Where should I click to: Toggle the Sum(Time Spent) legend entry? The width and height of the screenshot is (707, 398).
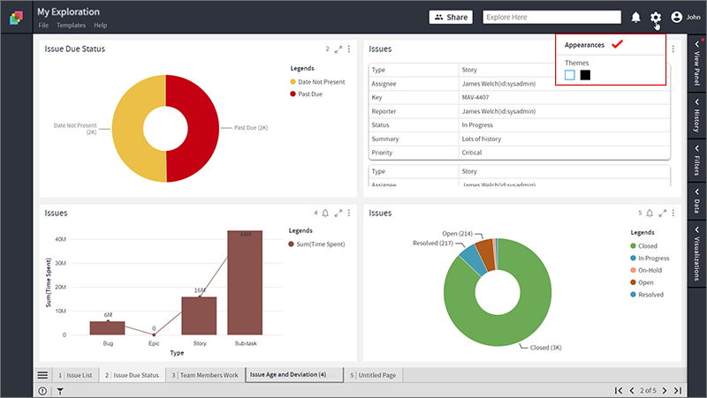tap(316, 244)
